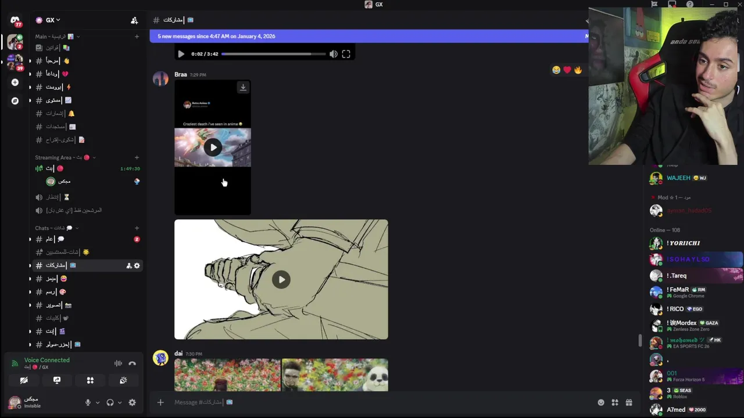
Task: Open مشاركات channel settings gear
Action: click(x=137, y=266)
